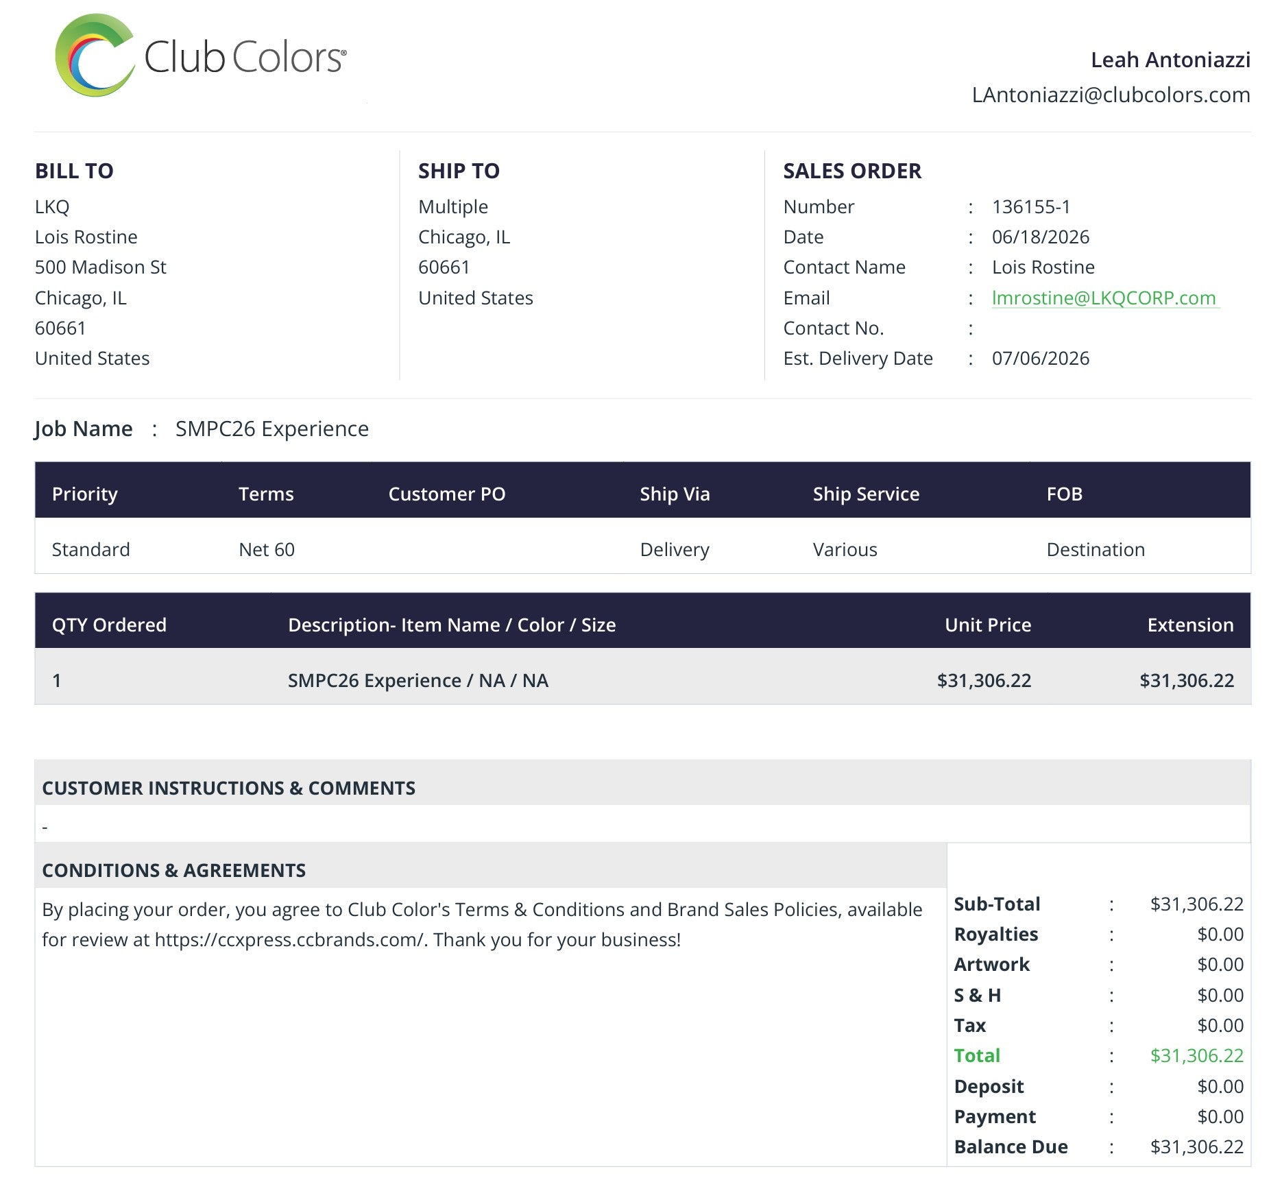The height and width of the screenshot is (1191, 1282).
Task: Click the QTY Ordered column header
Action: [109, 625]
